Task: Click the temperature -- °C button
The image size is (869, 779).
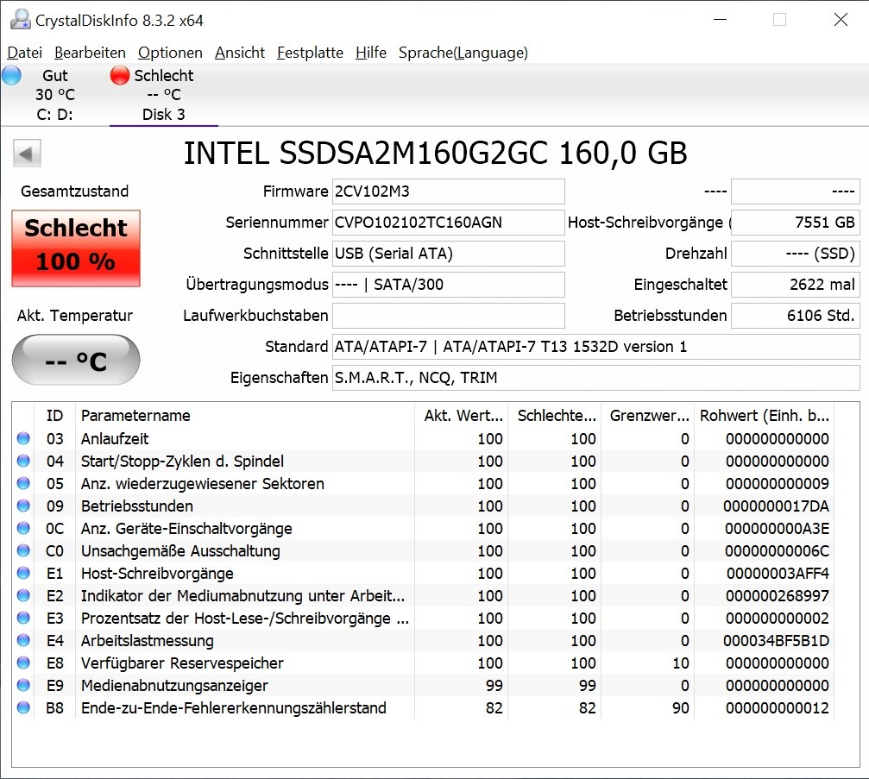Action: (76, 360)
